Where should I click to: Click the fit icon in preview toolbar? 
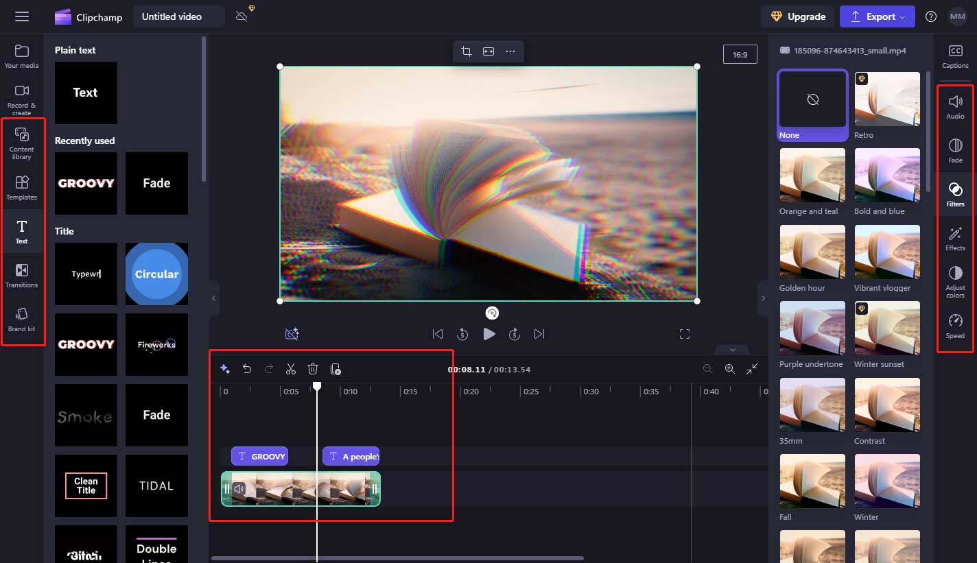(488, 51)
